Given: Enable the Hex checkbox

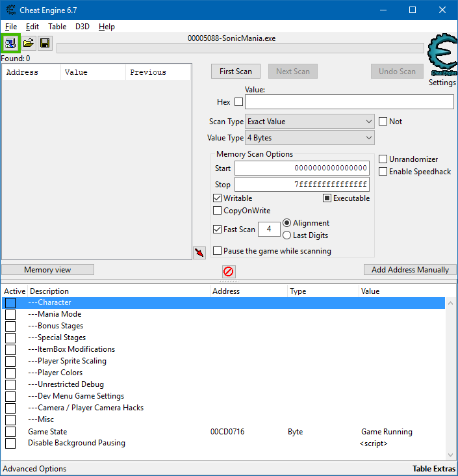Looking at the screenshot, I should [238, 102].
